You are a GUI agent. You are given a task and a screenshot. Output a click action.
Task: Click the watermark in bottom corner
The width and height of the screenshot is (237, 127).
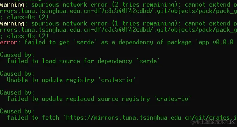click(x=213, y=122)
